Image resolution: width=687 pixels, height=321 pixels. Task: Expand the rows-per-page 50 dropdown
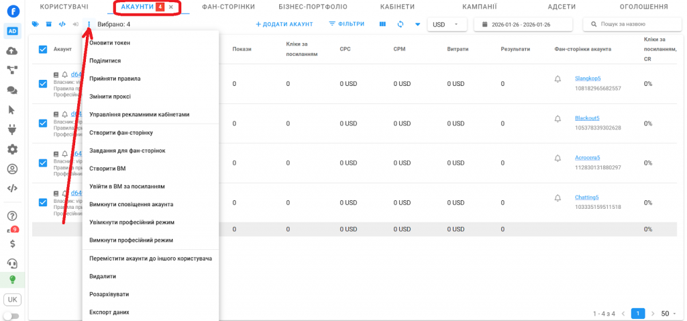pos(669,314)
